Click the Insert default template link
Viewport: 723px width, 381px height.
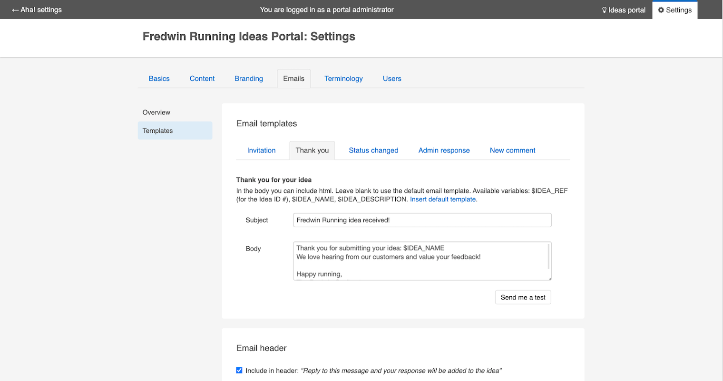[x=442, y=199]
